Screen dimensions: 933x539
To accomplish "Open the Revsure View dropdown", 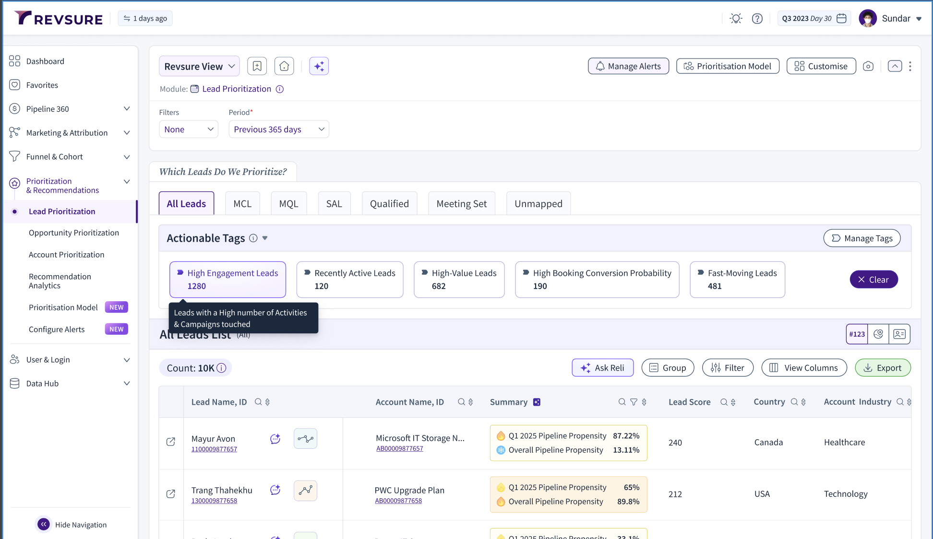I will tap(199, 66).
